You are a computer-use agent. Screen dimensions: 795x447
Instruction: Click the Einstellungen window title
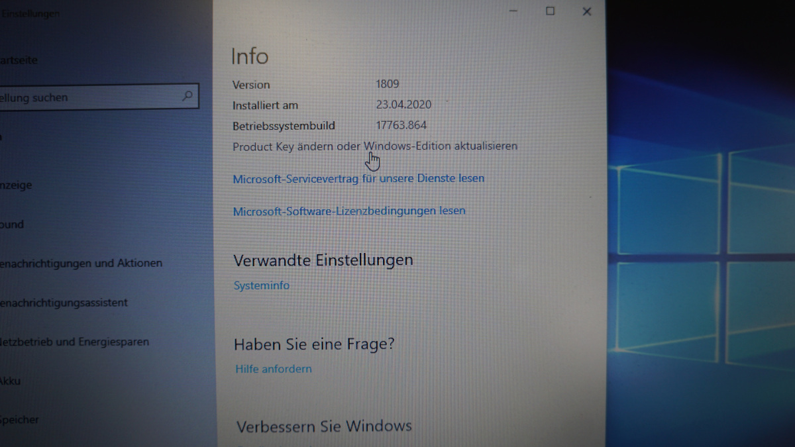point(29,14)
